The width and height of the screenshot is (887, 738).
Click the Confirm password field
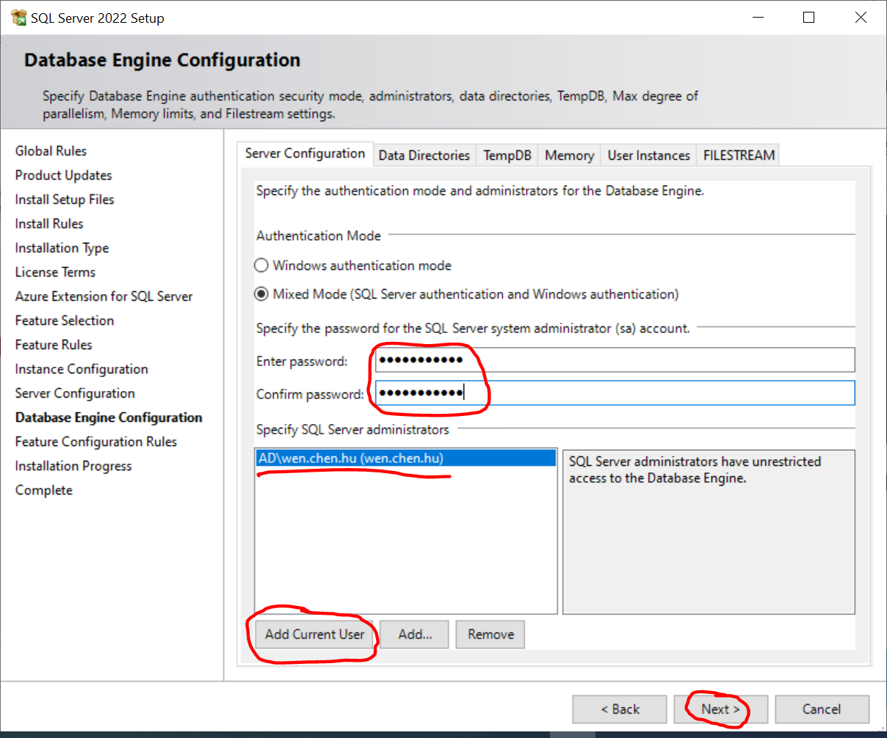point(615,392)
